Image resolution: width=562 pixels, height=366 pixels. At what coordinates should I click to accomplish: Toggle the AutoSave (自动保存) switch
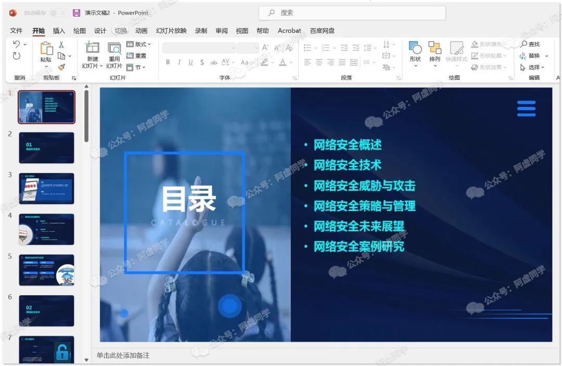click(58, 13)
